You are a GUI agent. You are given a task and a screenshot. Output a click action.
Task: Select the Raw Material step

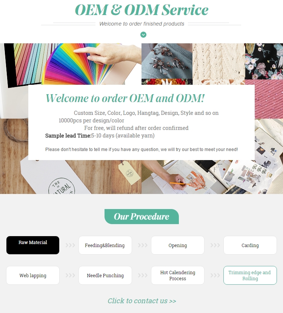pos(33,245)
